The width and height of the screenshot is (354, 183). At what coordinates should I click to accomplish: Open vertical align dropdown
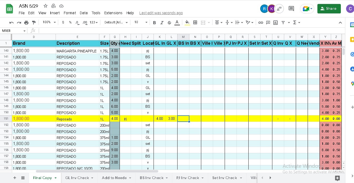pos(229,23)
